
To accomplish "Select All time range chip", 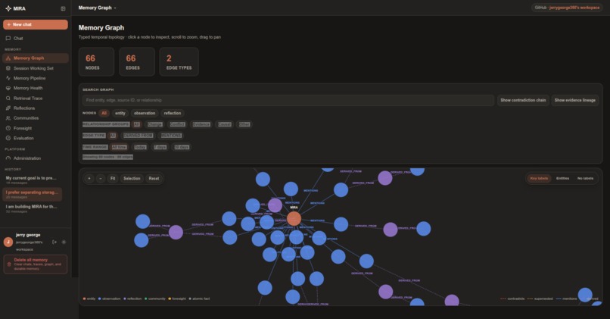I will point(119,147).
